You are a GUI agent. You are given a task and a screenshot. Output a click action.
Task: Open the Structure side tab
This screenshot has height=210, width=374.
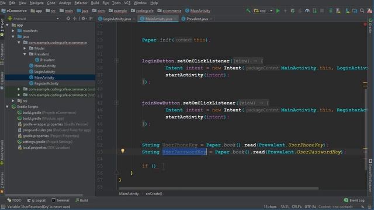coord(2,54)
